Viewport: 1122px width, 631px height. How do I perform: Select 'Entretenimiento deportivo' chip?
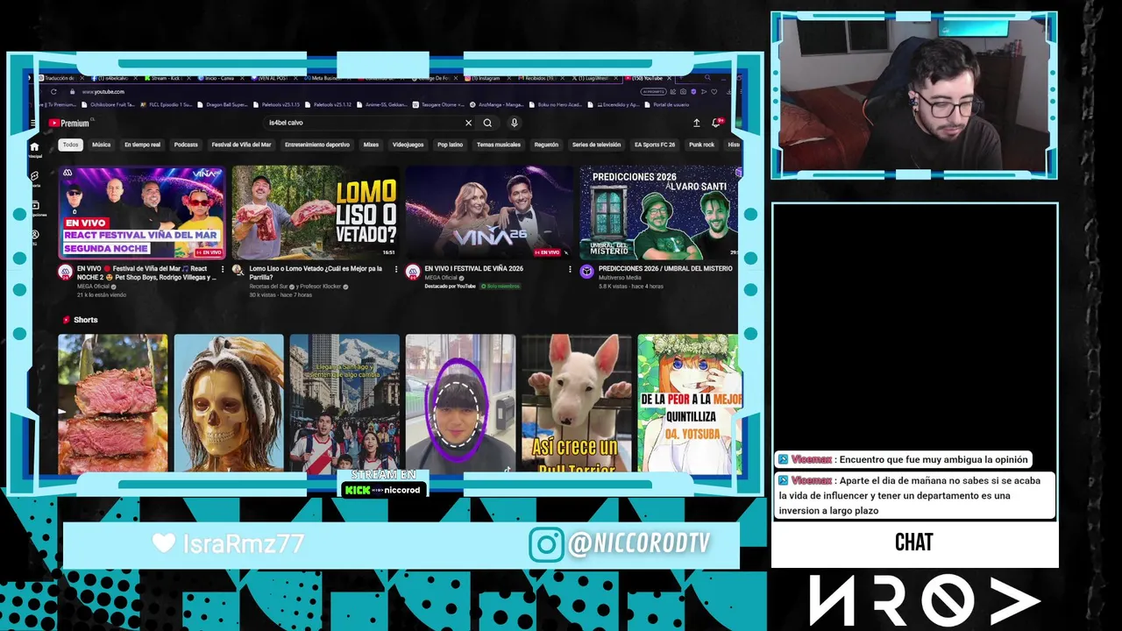(317, 145)
